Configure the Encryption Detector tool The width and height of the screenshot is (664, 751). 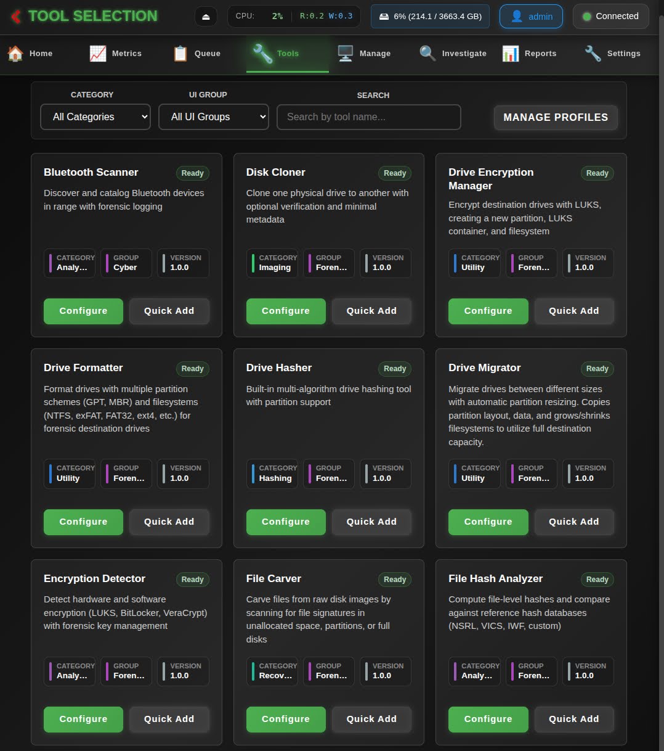pos(83,719)
